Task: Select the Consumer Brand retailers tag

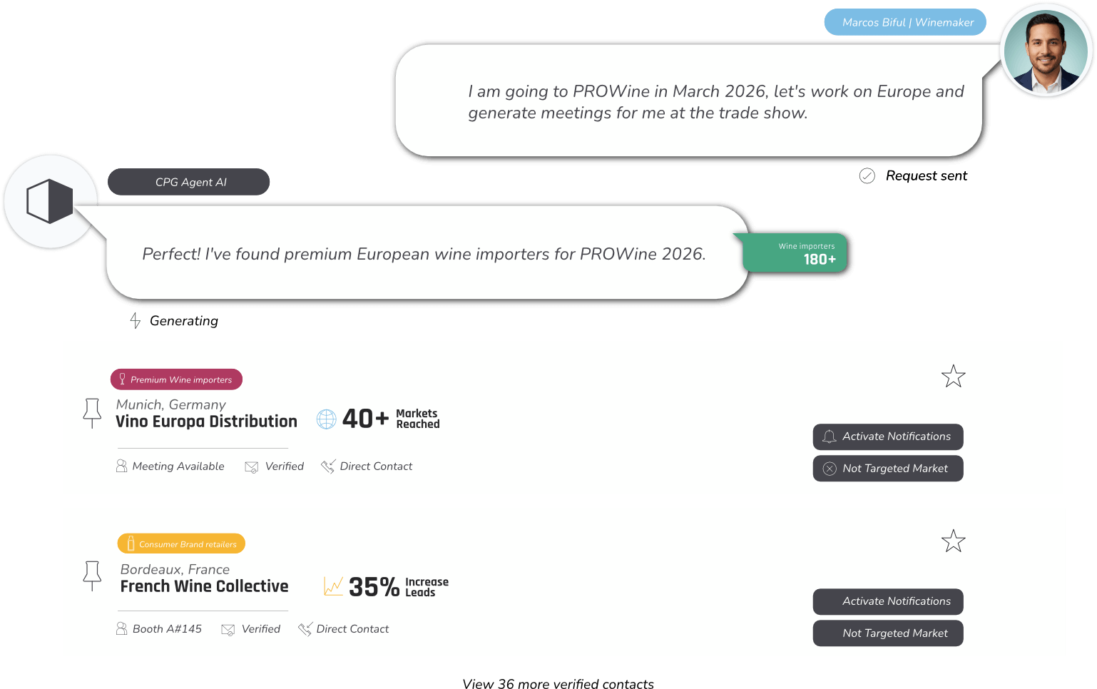Action: pos(181,543)
